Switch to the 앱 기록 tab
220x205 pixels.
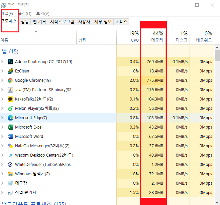click(x=39, y=22)
